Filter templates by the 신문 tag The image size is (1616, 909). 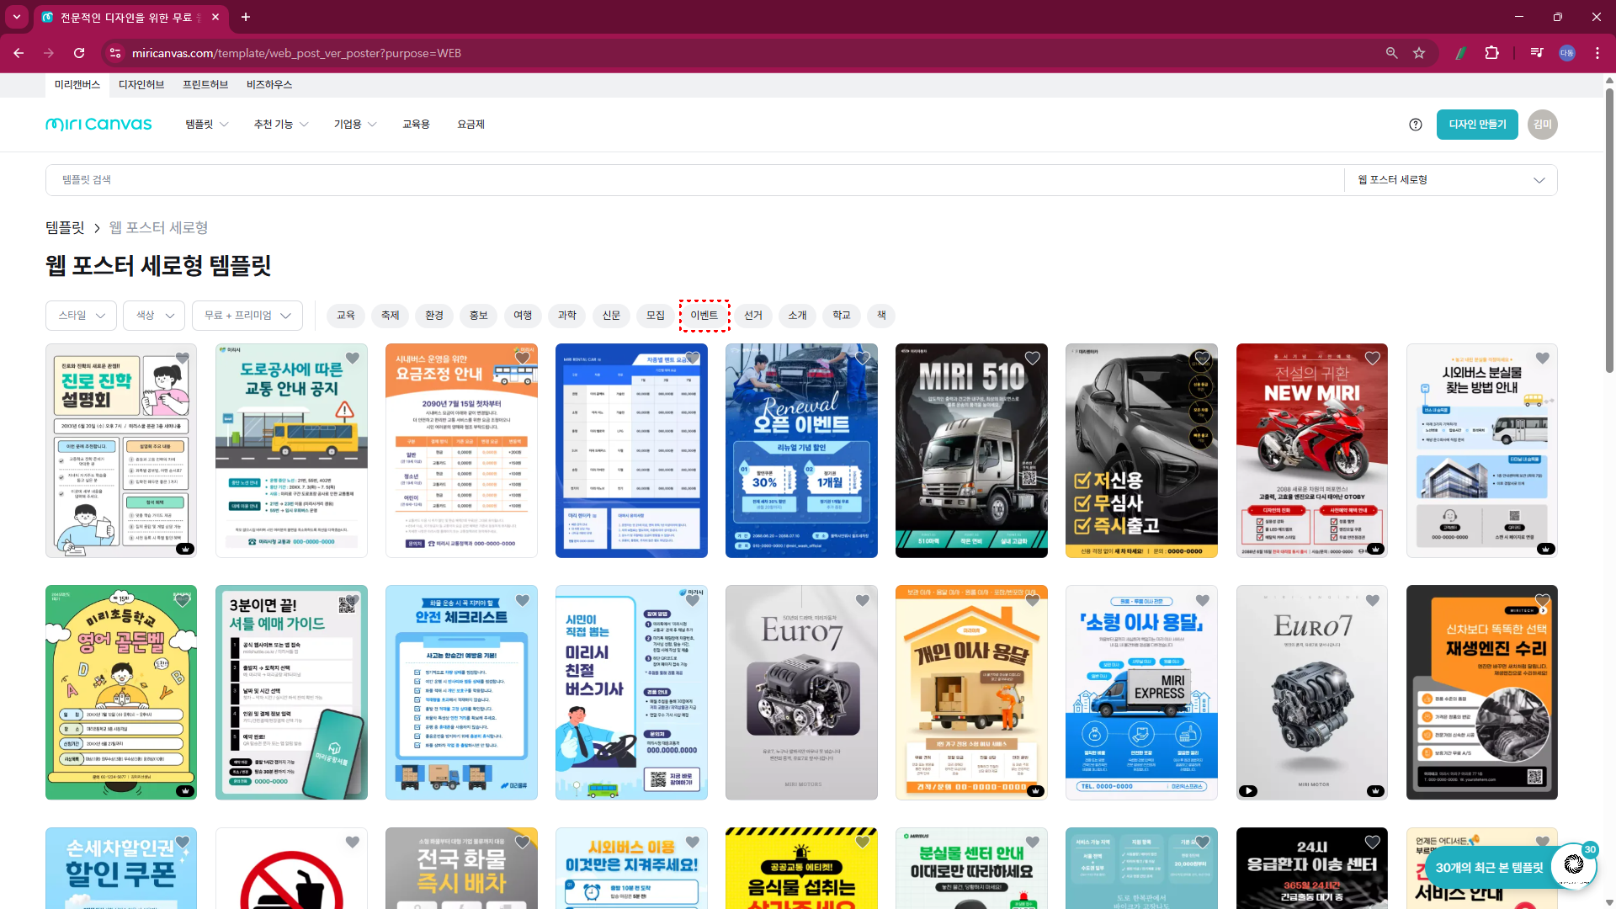coord(611,316)
